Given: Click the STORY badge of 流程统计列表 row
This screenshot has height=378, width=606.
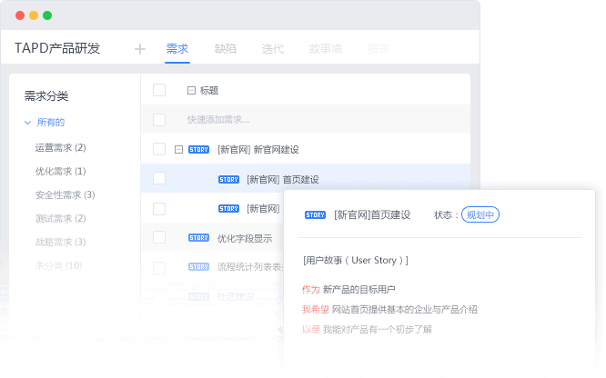Looking at the screenshot, I should pyautogui.click(x=198, y=267).
